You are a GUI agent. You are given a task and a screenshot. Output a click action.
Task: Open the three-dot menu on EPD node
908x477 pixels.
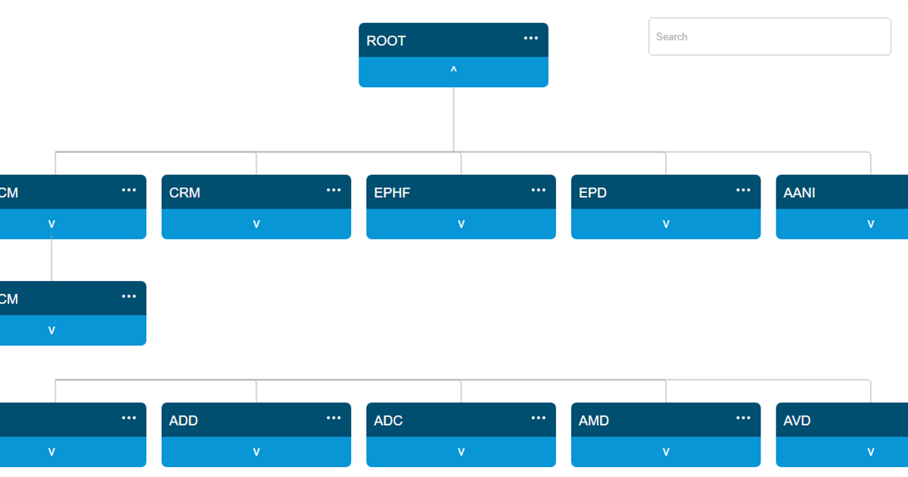coord(743,190)
